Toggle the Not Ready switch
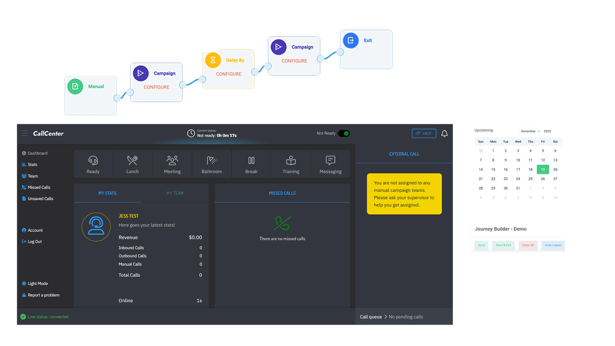The image size is (615, 346). [344, 133]
